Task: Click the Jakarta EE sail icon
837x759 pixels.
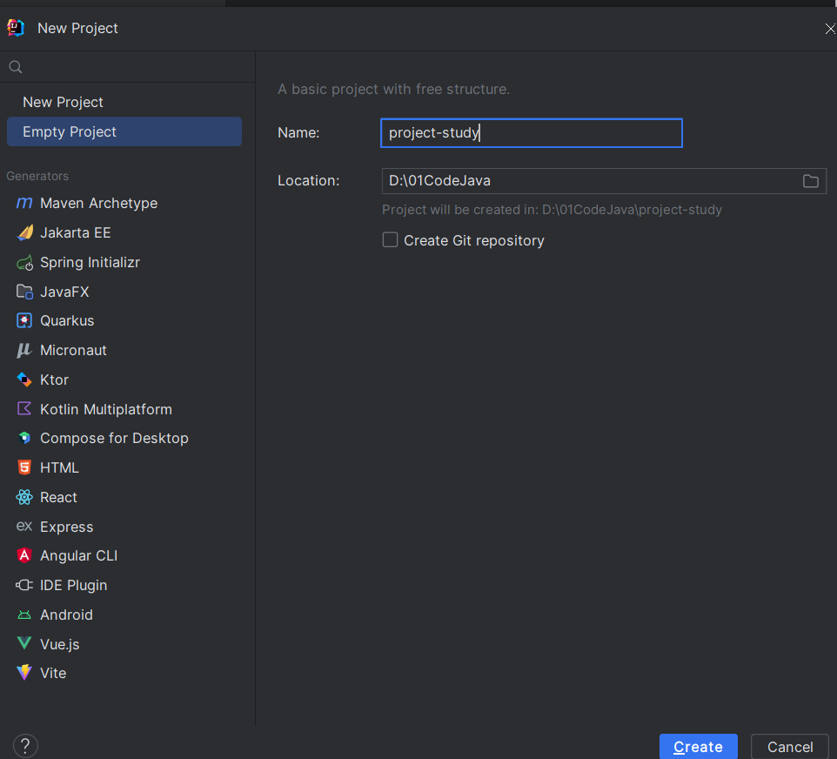Action: 24,233
